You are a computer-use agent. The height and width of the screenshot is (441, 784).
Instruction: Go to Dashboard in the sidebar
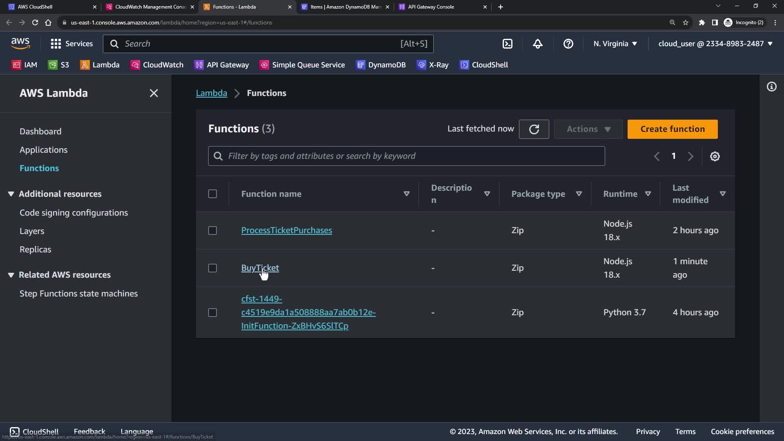coord(40,131)
